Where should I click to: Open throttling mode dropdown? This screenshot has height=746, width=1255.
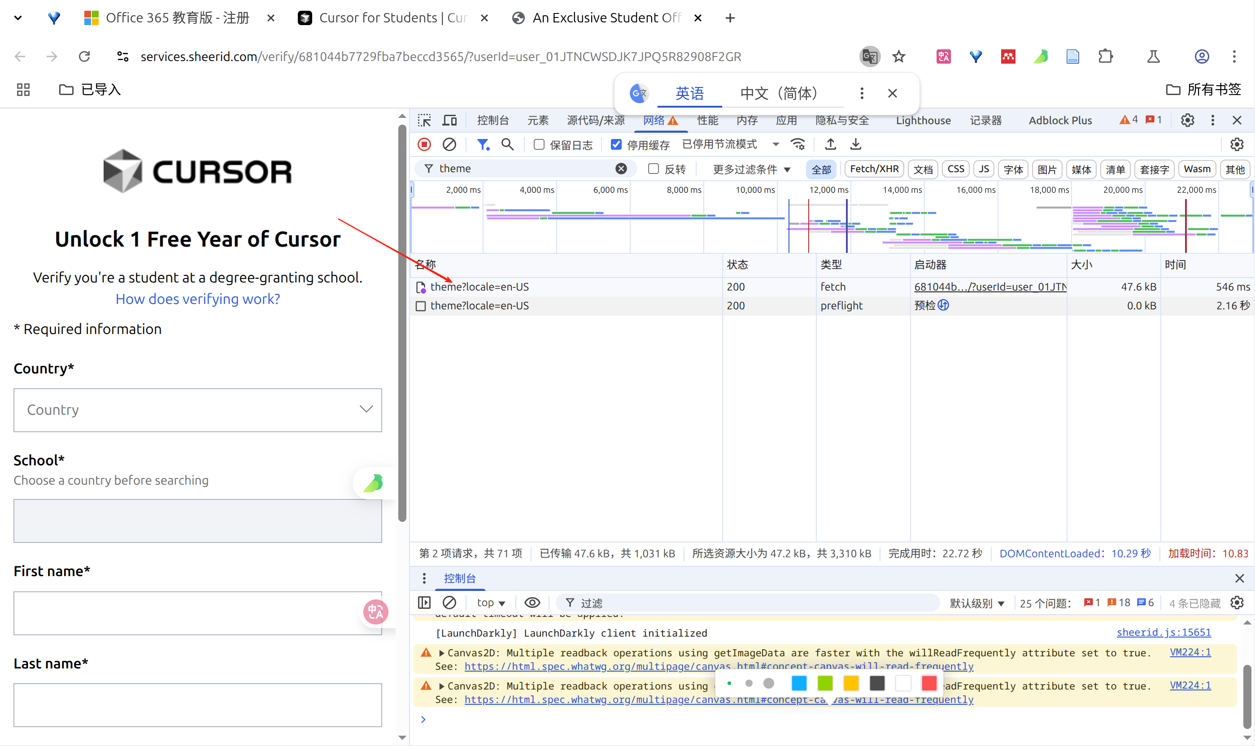coord(731,145)
